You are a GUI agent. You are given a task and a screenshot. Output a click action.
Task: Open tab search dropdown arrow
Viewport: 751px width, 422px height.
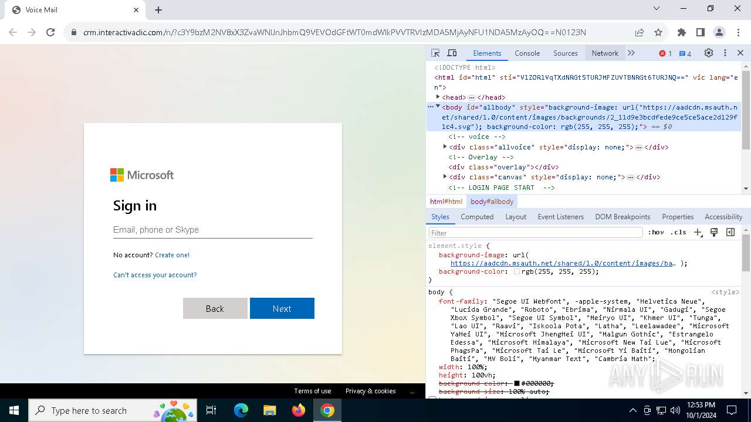657,8
